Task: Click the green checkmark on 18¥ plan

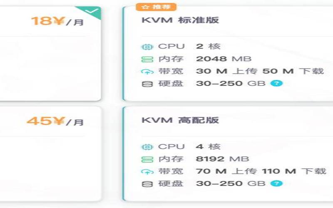Action: 94,11
